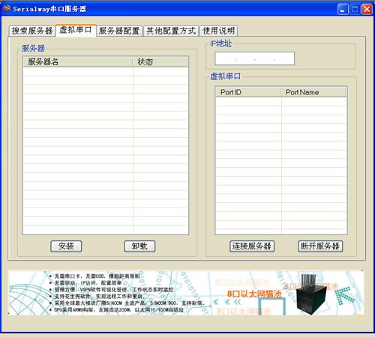Click the orange 8口以太网猫池 banner text
This screenshot has width=375, height=337.
click(254, 294)
